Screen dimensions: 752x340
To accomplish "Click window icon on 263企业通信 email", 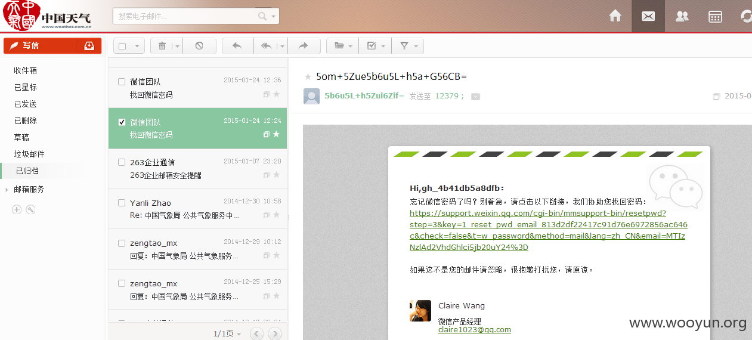I will pos(266,175).
